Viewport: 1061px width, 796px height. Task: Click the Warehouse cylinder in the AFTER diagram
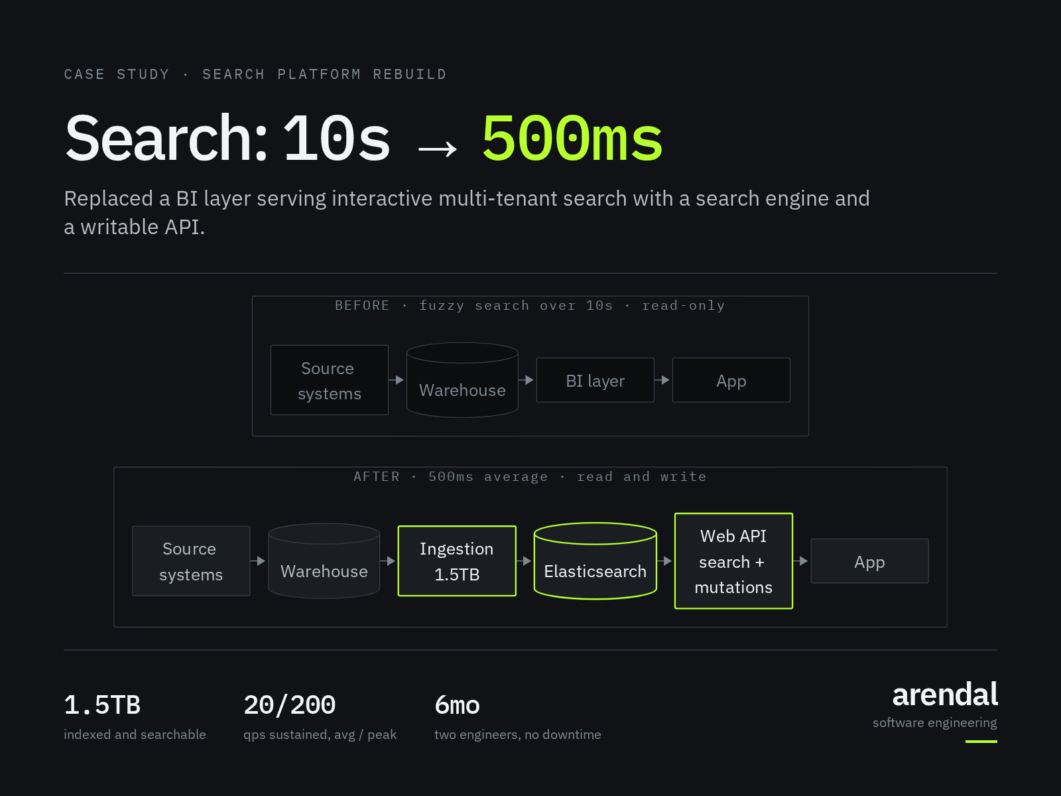point(324,561)
